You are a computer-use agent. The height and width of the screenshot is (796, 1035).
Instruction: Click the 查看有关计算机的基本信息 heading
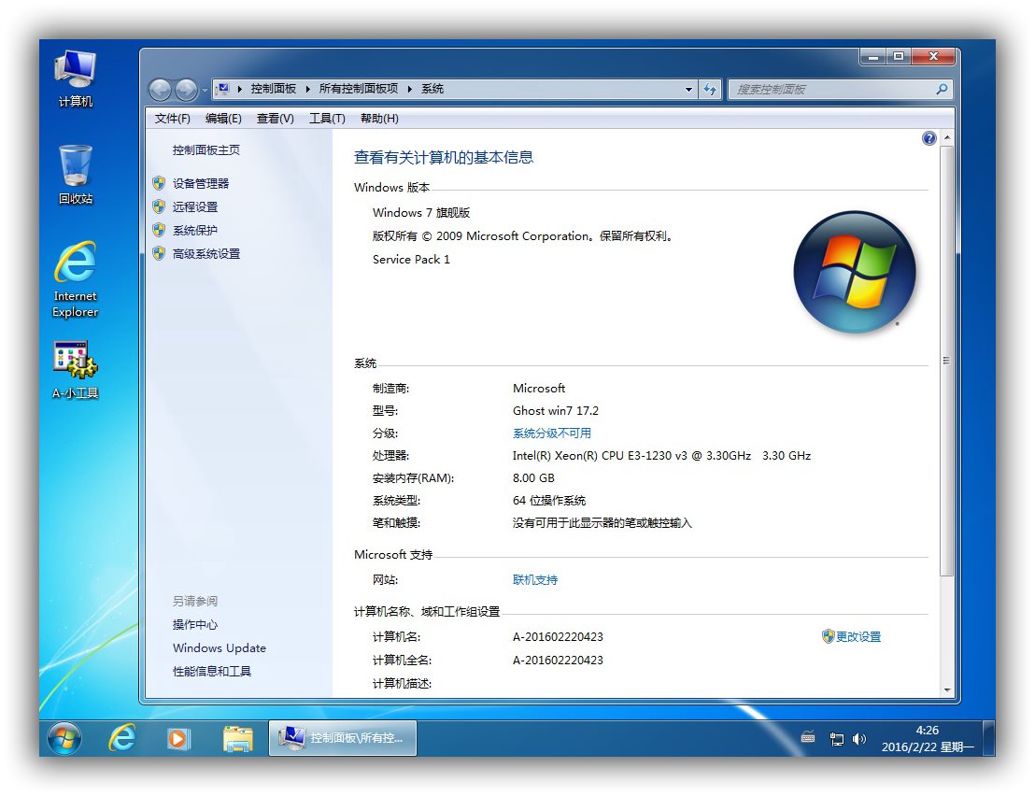coord(444,157)
